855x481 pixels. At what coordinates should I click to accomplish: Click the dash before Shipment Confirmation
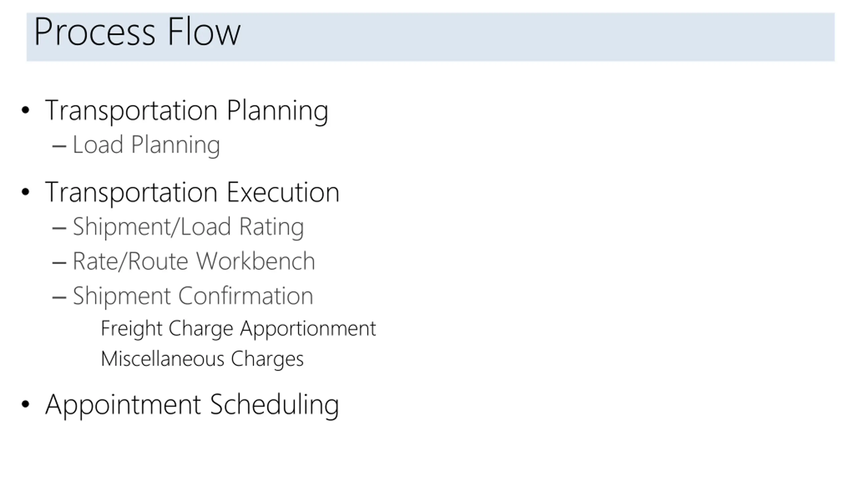coord(59,297)
